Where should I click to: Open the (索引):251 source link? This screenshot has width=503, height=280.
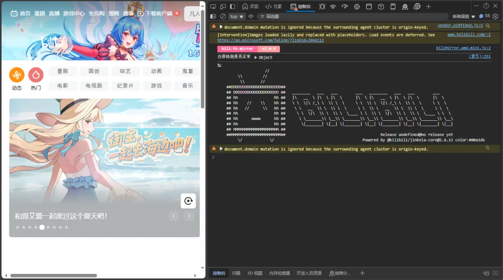pos(480,56)
